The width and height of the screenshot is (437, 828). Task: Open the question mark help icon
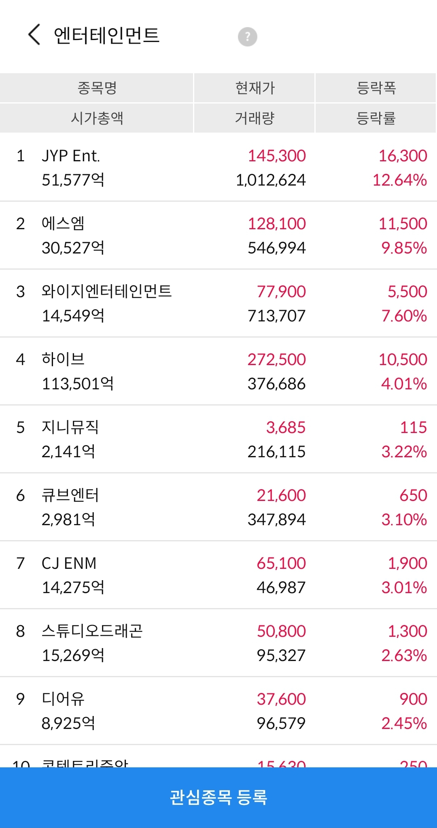click(247, 37)
